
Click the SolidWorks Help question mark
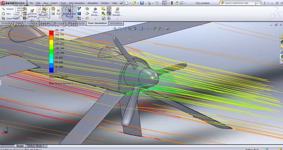264,3
